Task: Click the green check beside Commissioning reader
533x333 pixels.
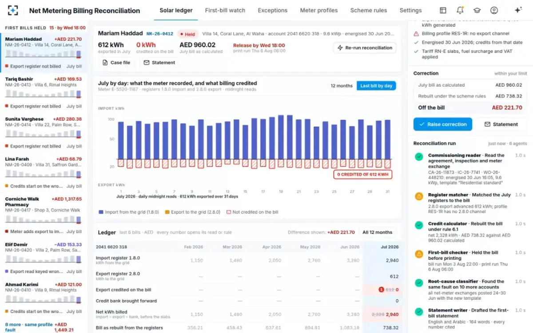Action: pos(418,157)
